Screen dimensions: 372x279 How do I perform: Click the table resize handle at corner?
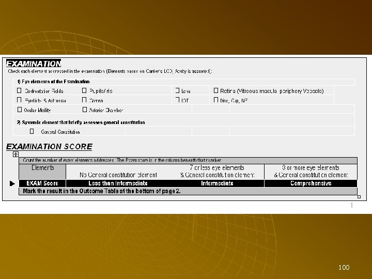359,197
